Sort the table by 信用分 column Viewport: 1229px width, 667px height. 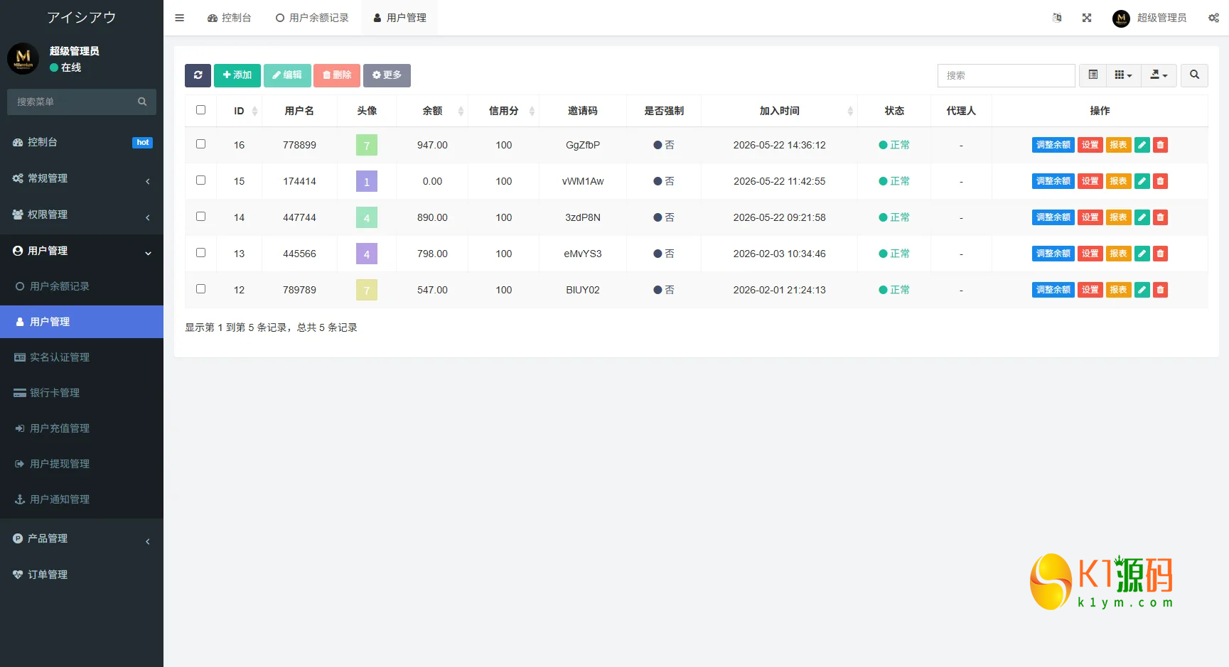(503, 111)
